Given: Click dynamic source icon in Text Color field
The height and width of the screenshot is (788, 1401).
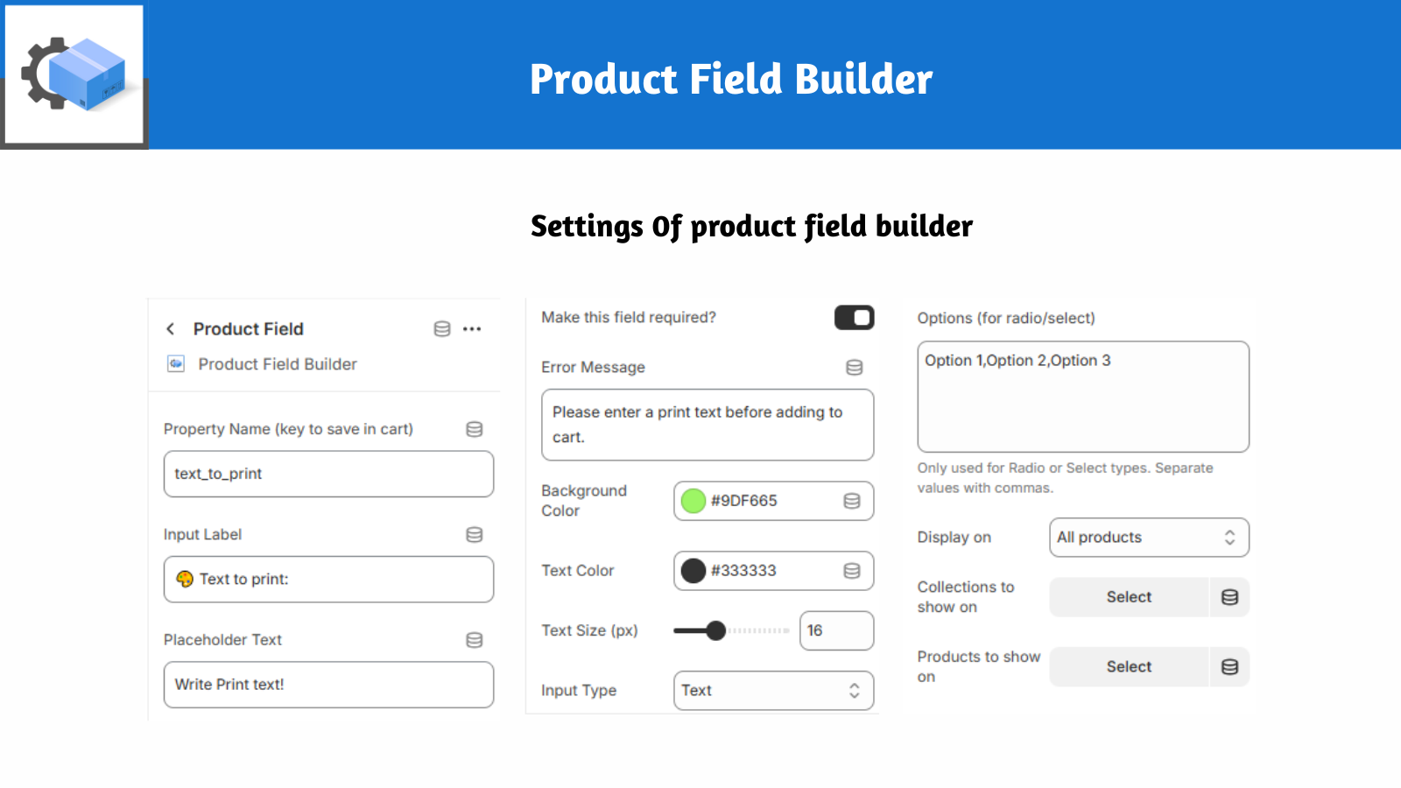Looking at the screenshot, I should pyautogui.click(x=852, y=571).
